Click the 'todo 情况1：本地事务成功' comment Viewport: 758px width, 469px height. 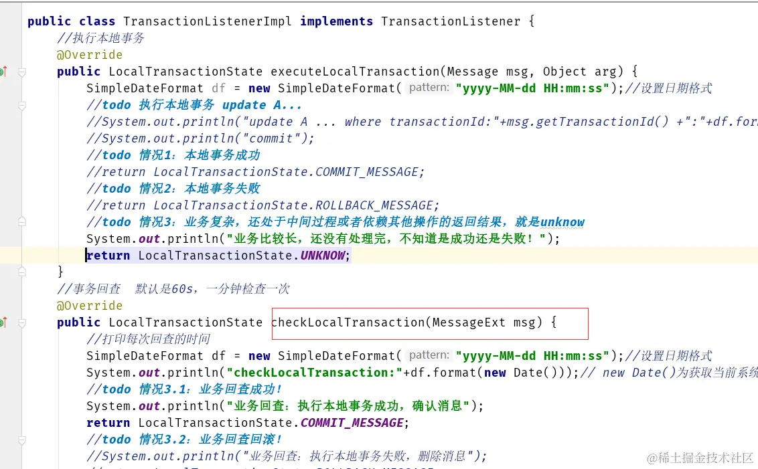(x=173, y=155)
